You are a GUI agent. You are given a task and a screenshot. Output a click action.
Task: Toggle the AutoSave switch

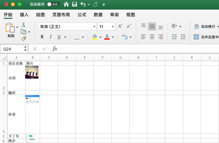tap(53, 4)
